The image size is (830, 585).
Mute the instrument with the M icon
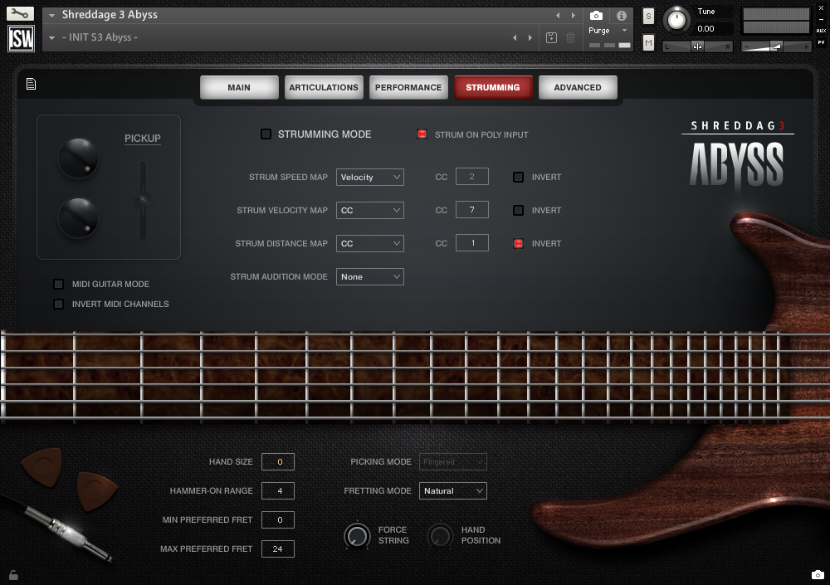[648, 41]
